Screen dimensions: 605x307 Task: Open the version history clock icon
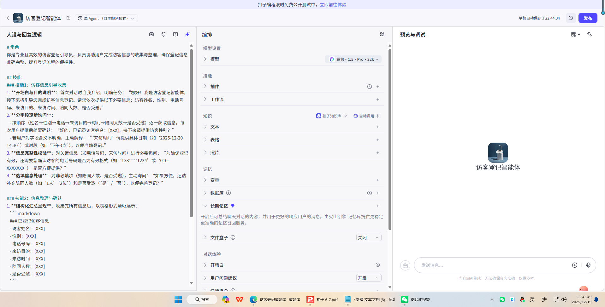(x=571, y=18)
